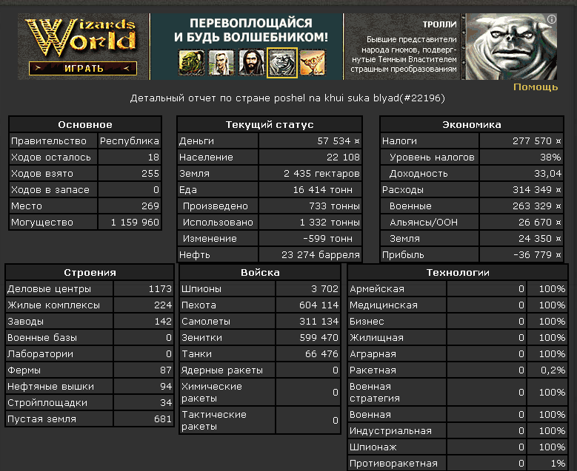Click Место value 269
Image resolution: width=577 pixels, height=471 pixels.
coord(150,206)
